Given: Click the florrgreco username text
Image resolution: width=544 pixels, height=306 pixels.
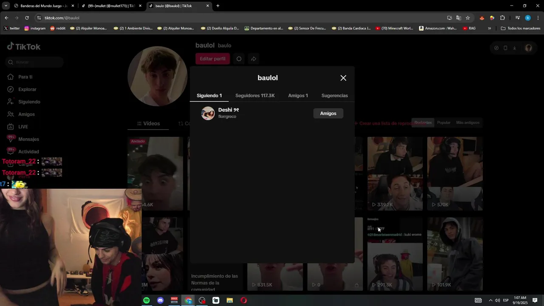Looking at the screenshot, I should click(227, 116).
